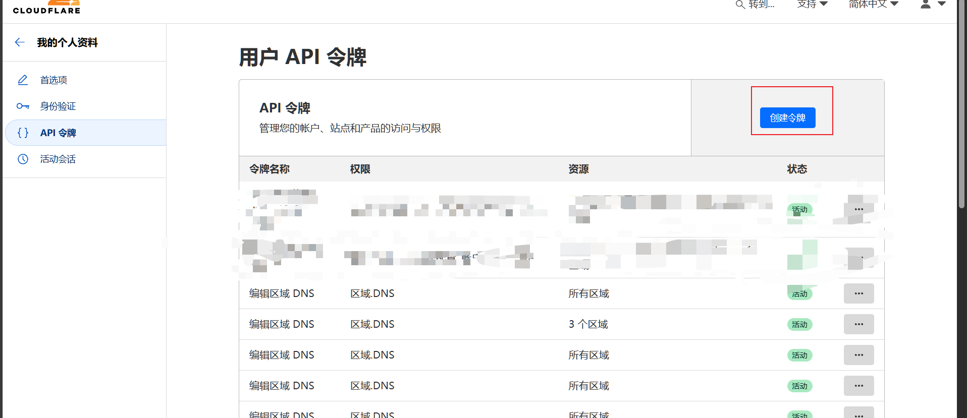
Task: Click the key icon for 身份验证
Action: (23, 106)
